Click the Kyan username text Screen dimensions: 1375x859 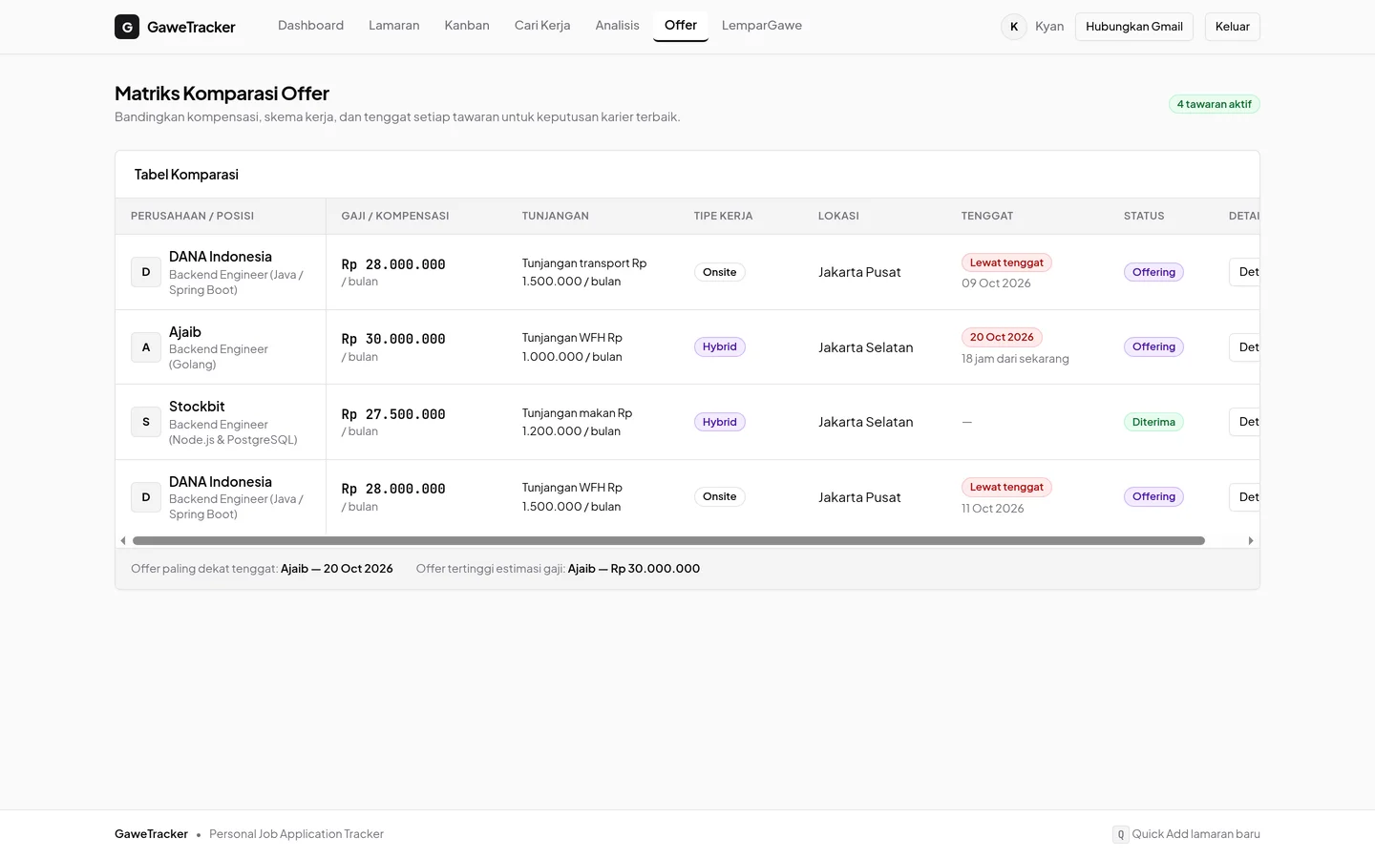tap(1049, 27)
